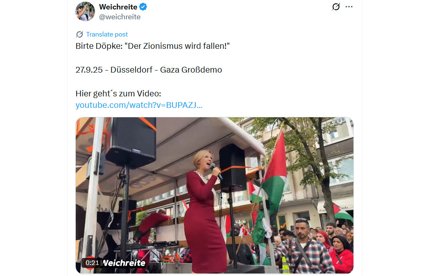This screenshot has width=430, height=276.
Task: Click the Weichreite display name
Action: pyautogui.click(x=118, y=7)
